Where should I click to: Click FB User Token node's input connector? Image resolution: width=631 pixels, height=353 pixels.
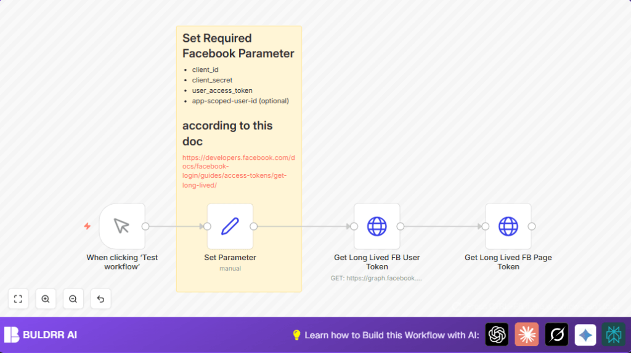click(354, 226)
